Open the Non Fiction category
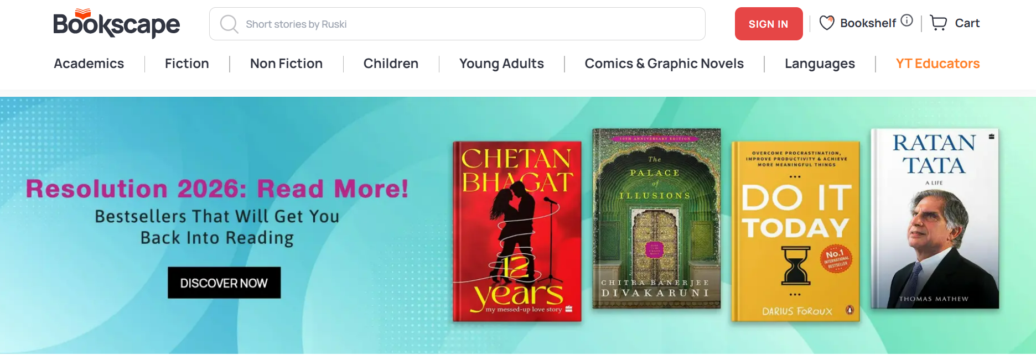Image resolution: width=1036 pixels, height=355 pixels. [x=286, y=64]
